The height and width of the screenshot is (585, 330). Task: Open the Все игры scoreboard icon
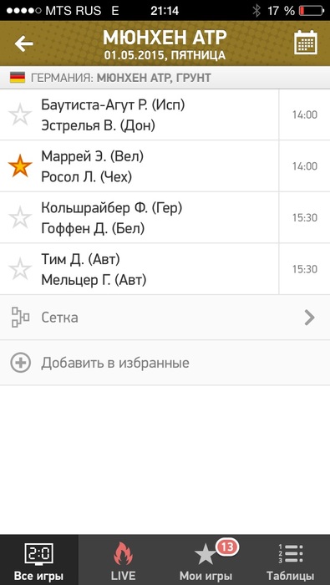coord(38,554)
